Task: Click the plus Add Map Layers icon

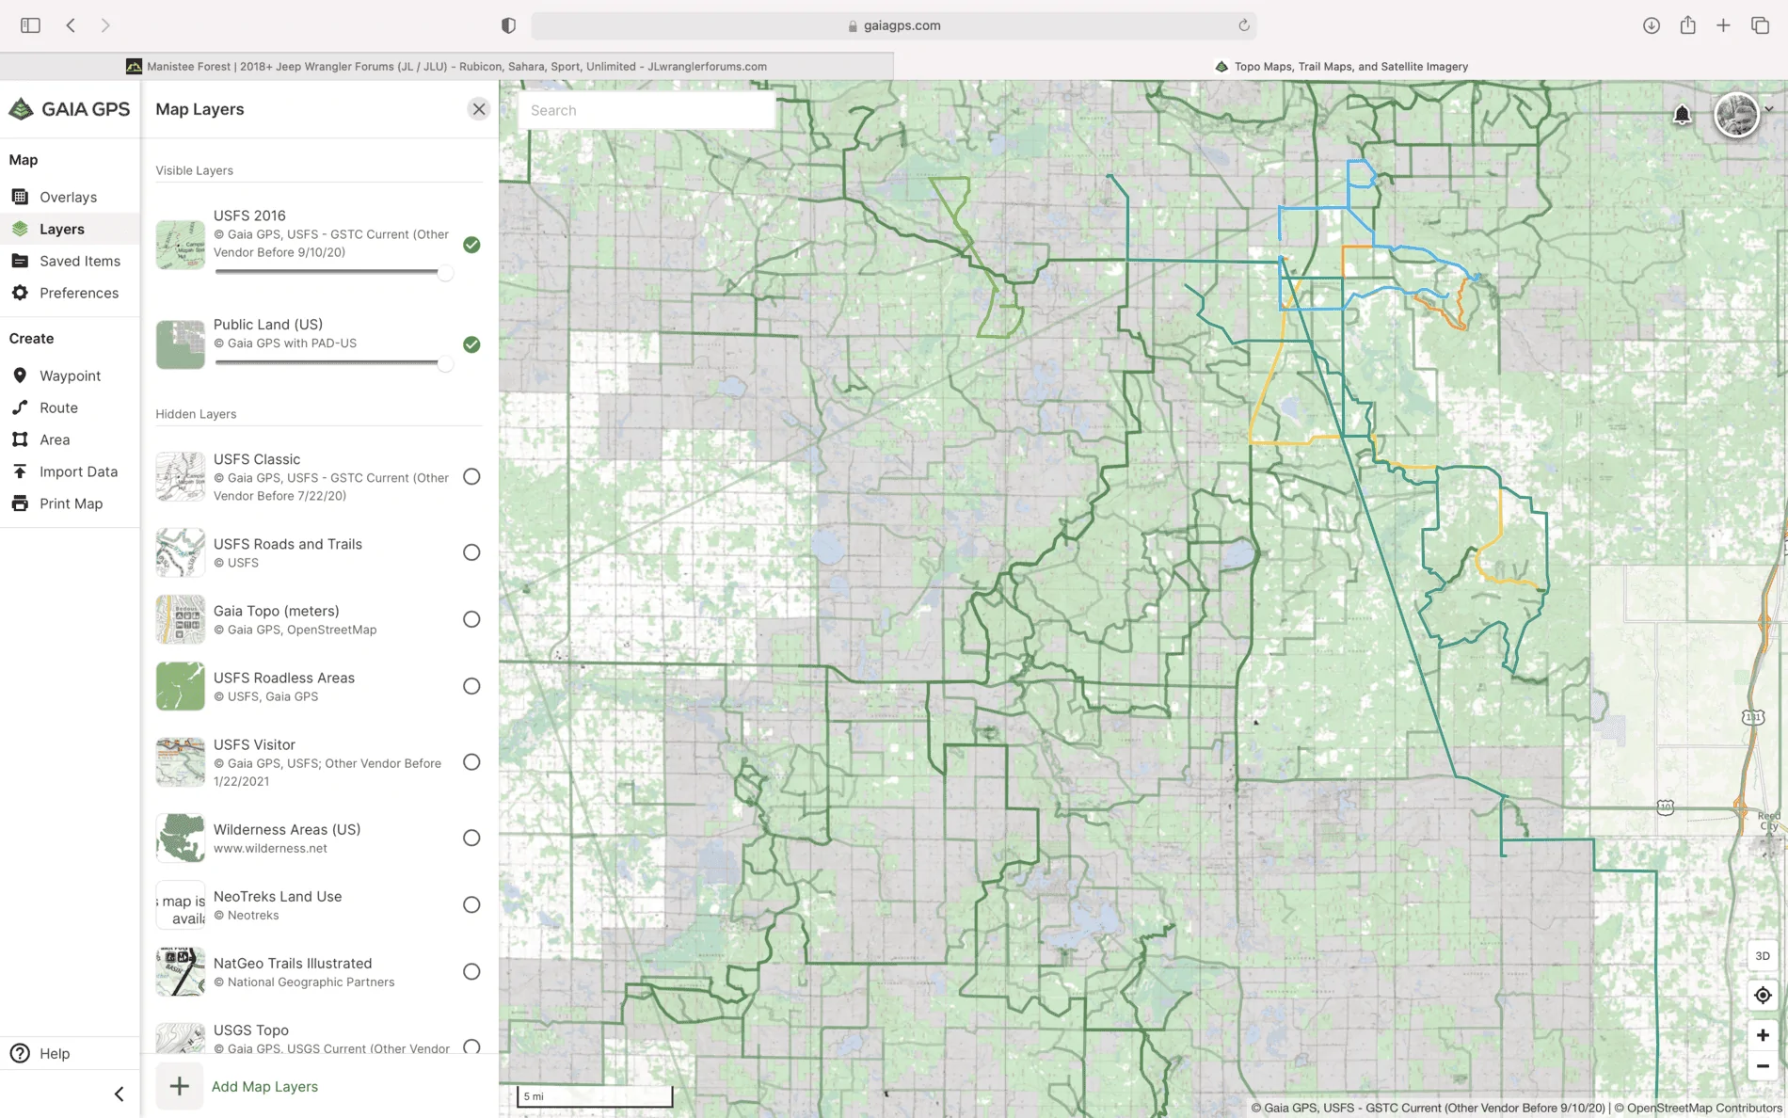Action: tap(179, 1086)
